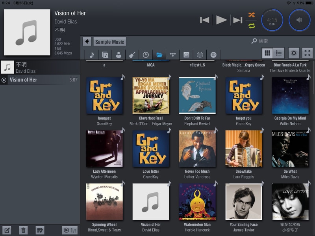
Task: Open the Spotify source tab
Action: (x=213, y=55)
